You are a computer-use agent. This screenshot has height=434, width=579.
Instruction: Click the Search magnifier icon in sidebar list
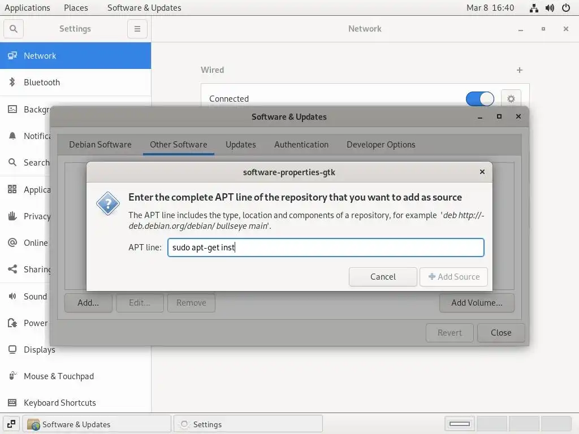click(12, 162)
